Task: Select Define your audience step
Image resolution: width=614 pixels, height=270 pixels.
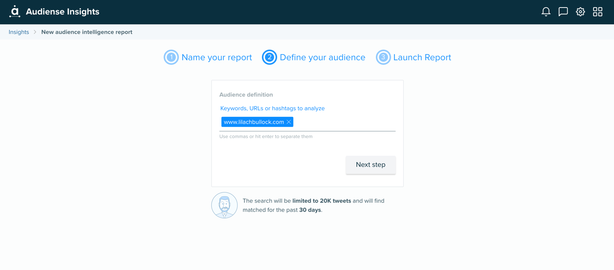Action: (x=323, y=57)
